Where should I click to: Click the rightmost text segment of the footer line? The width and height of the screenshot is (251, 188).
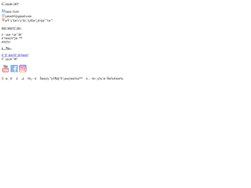[105, 78]
